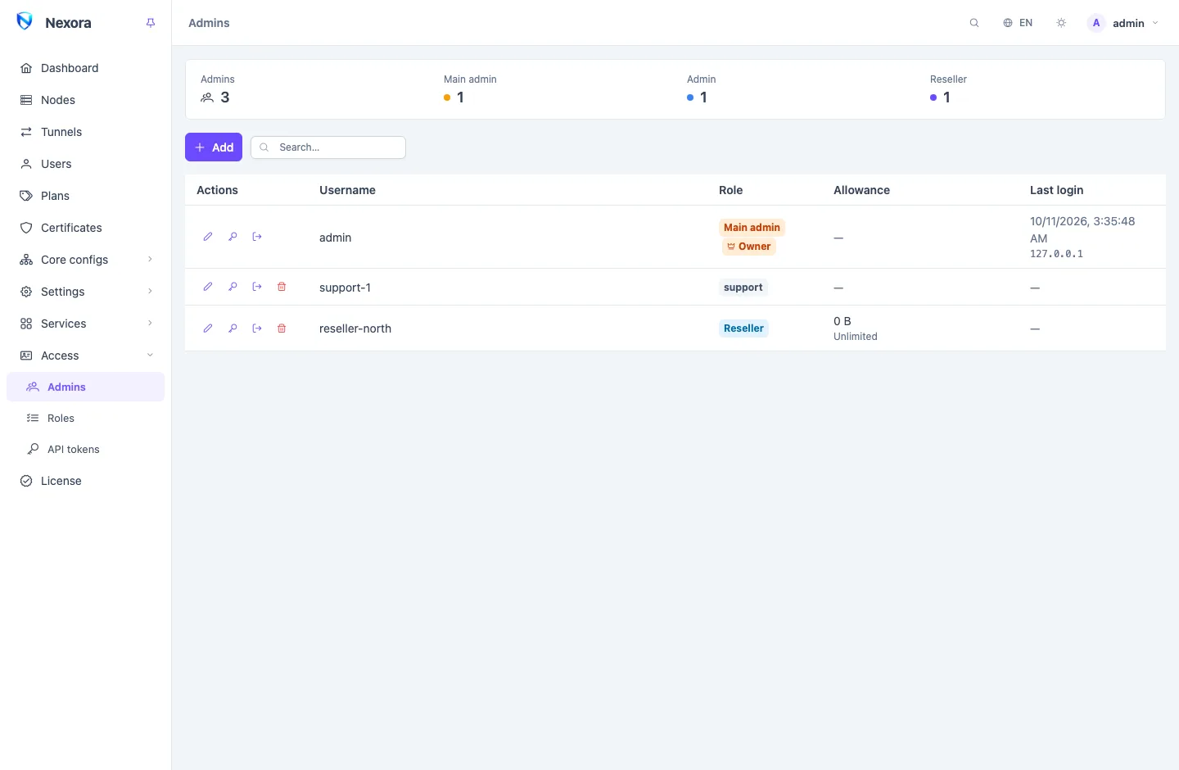This screenshot has width=1179, height=770.
Task: Click the Dashboard home icon
Action: [26, 68]
